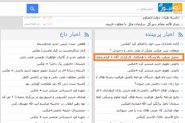The image size is (185, 123).
Task: Open 'الناز شاکردوست در کنار مادرش/ عکس'
Action: (x=59, y=51)
